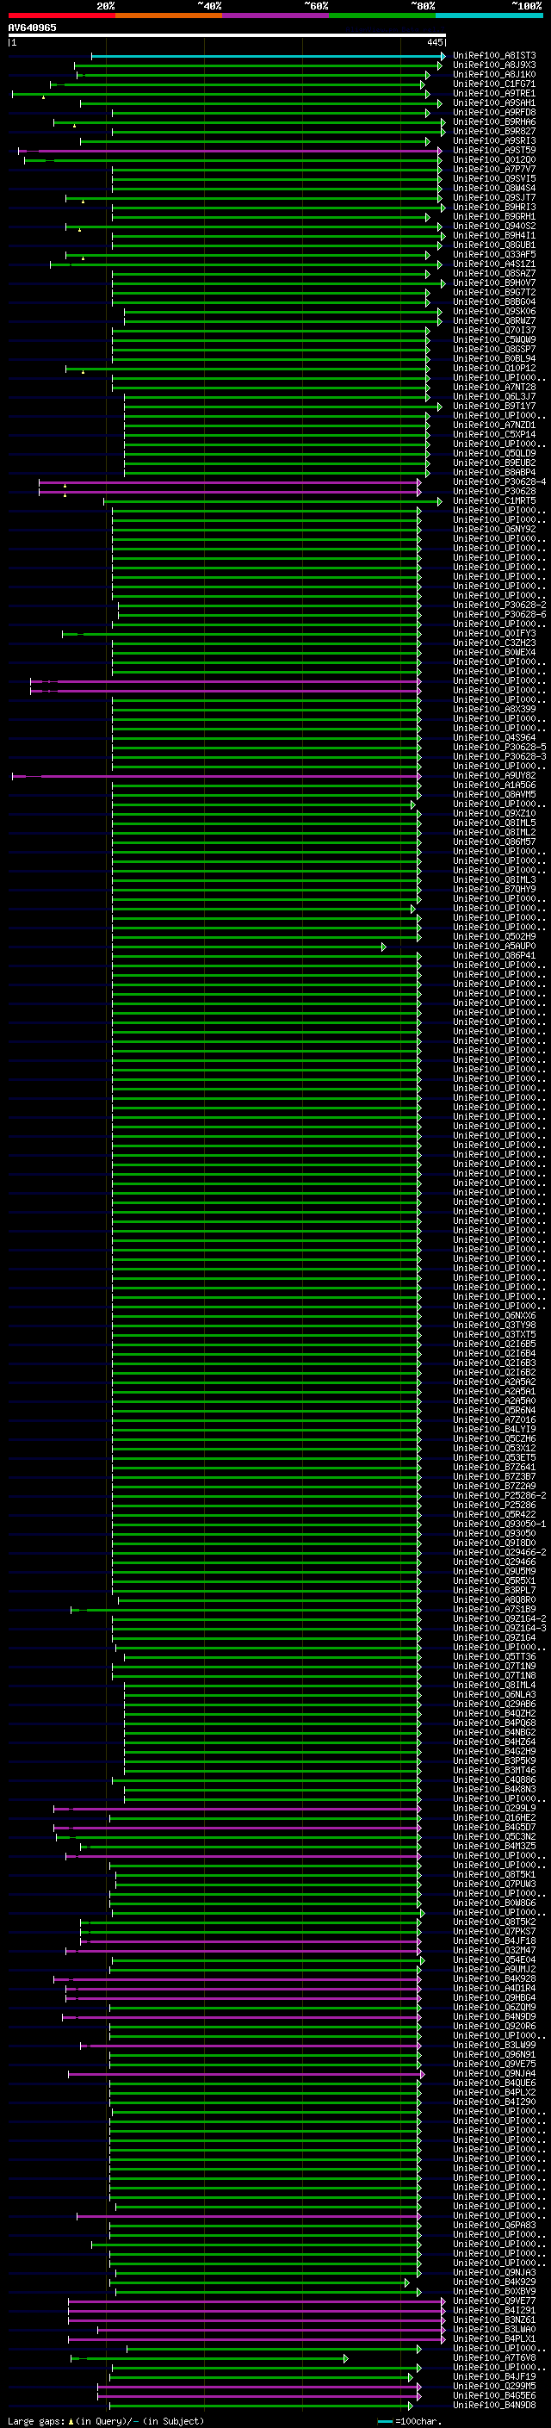Screen dimensions: 551x2428
Task: Click hit label UniRef100_B9HRI3
Action: tap(494, 208)
